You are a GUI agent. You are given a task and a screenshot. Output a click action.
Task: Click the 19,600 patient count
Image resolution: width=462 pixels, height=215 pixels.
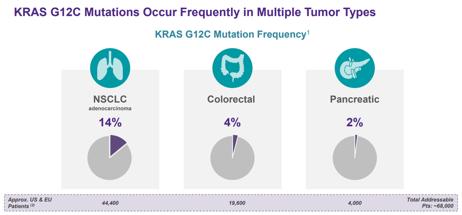[237, 203]
